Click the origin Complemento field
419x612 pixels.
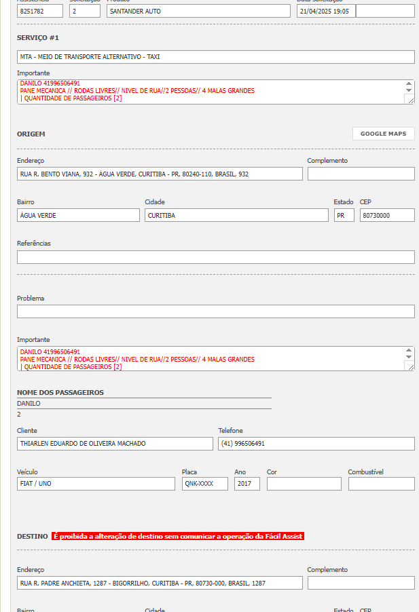361,174
